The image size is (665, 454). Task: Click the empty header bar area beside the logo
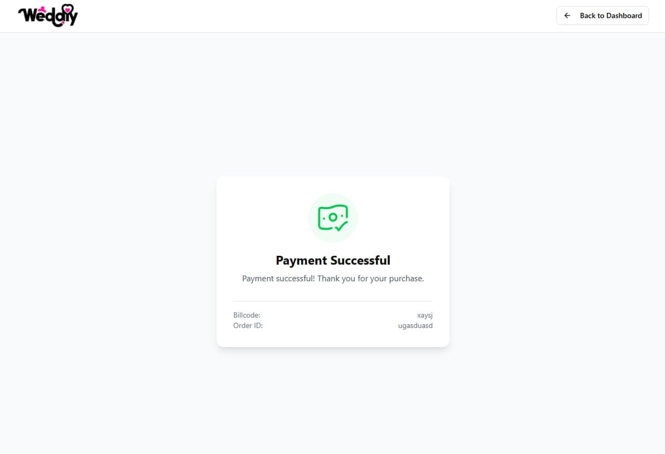pyautogui.click(x=316, y=16)
